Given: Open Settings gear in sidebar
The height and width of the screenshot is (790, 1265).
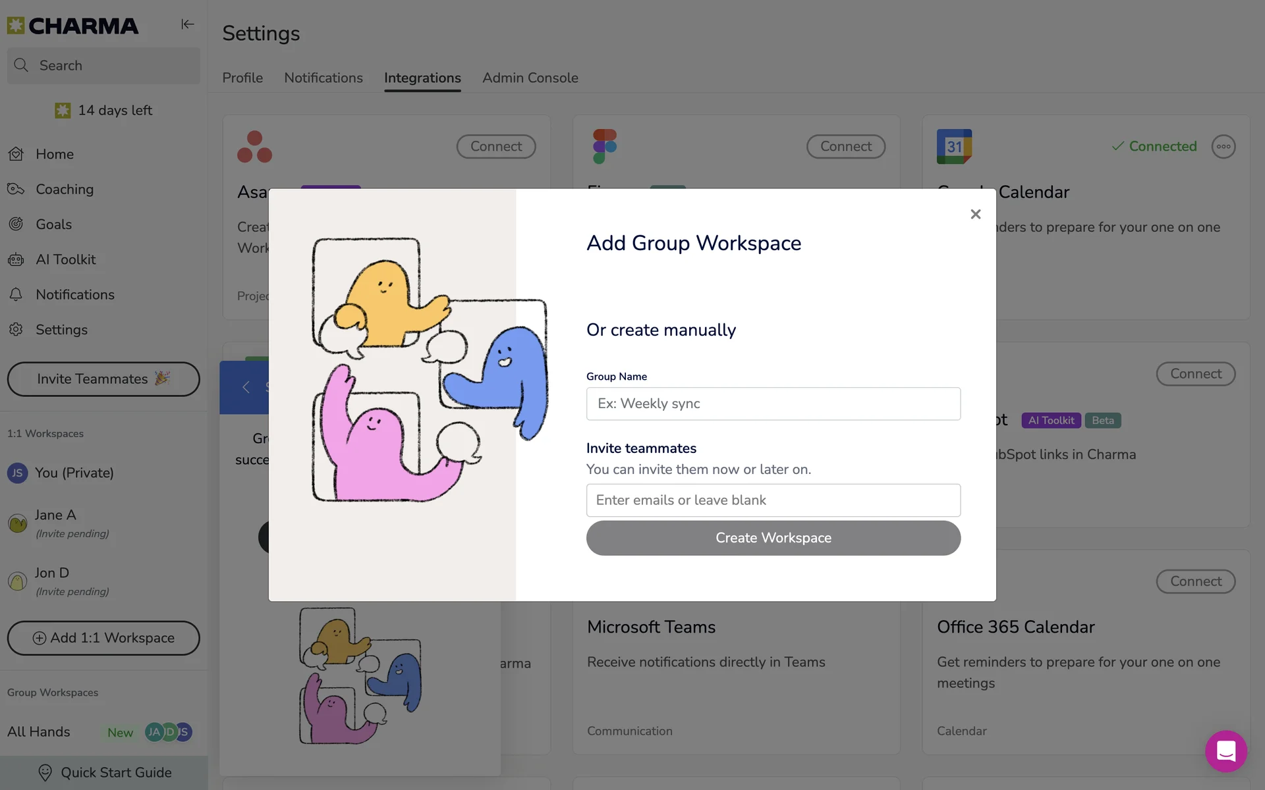Looking at the screenshot, I should (16, 330).
